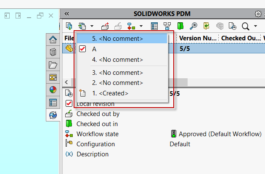Click the Configuration label
Screen dimensions: 265x174
(x=95, y=144)
